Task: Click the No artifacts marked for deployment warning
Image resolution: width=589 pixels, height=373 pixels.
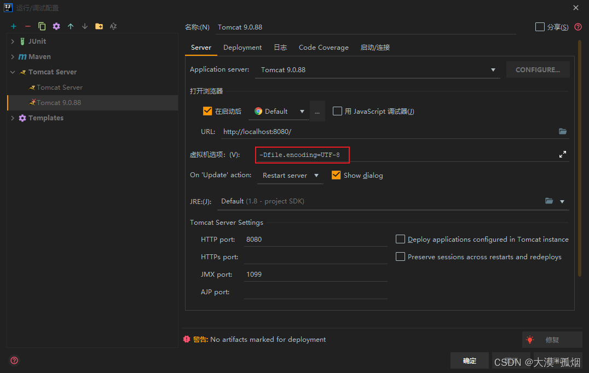Action: (268, 340)
